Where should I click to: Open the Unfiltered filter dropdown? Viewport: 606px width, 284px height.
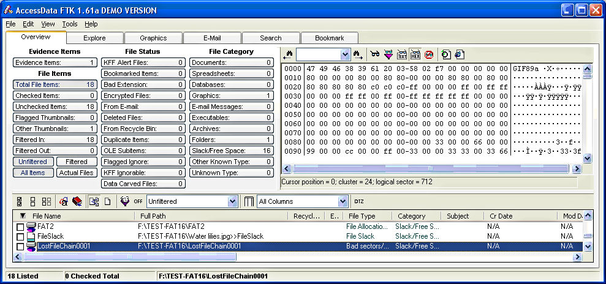(232, 201)
